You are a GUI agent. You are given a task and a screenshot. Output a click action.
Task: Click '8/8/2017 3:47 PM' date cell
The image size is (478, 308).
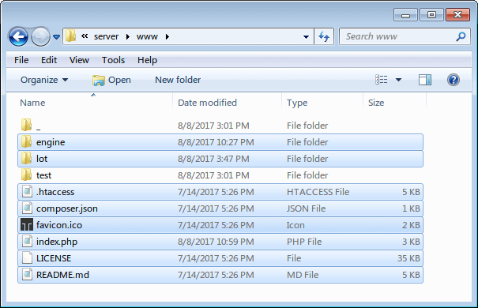click(x=213, y=159)
